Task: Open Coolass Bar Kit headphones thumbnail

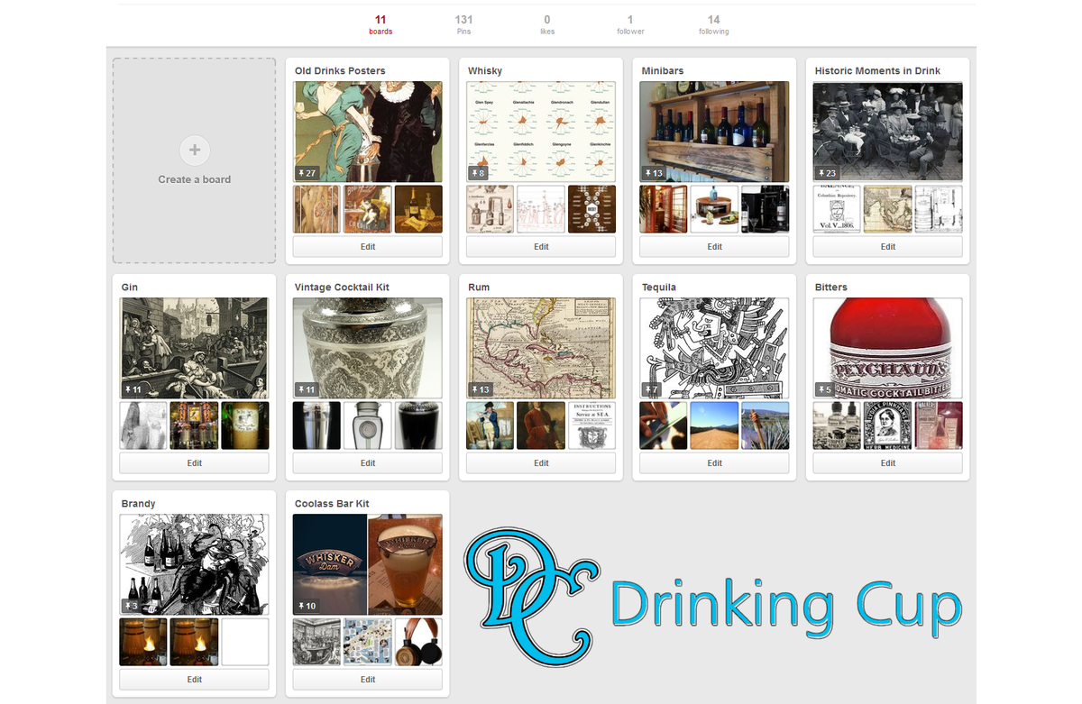Action: coord(418,642)
